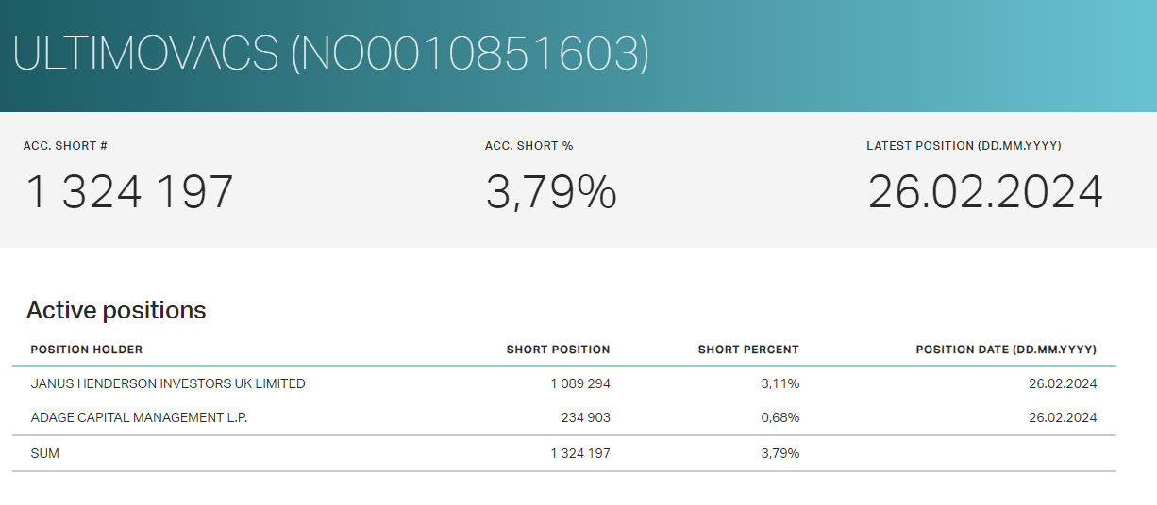Click the 3,79% accumulated short percentage
The image size is (1157, 505).
[x=551, y=192]
